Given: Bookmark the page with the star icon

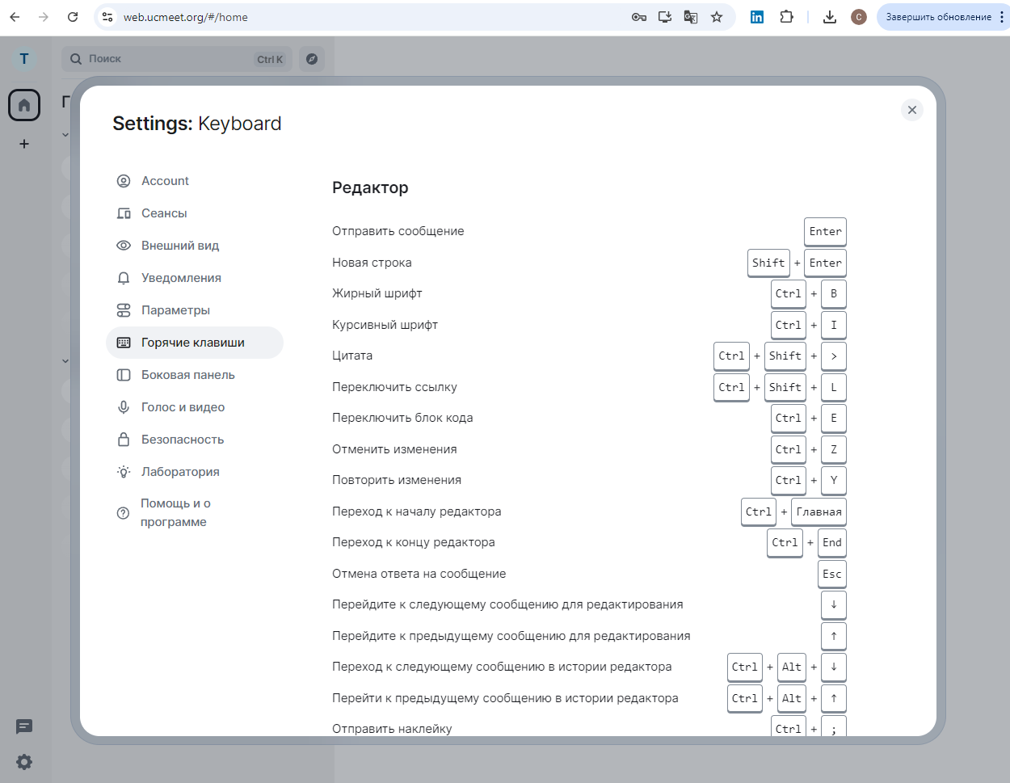Looking at the screenshot, I should coord(717,16).
